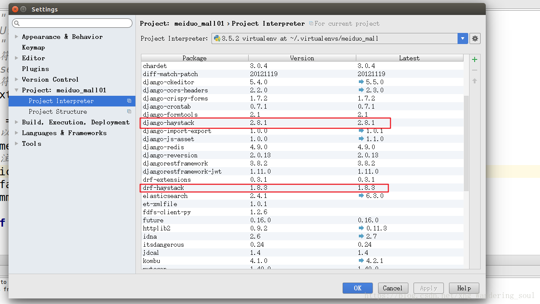Click the update arrow for django-ckeditor

361,82
